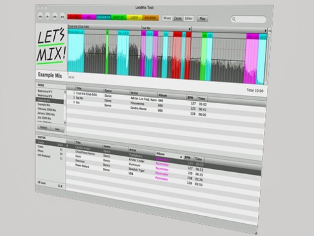The image size is (314, 236).
Task: Select January 2008 Mix in list
Action: point(46,114)
